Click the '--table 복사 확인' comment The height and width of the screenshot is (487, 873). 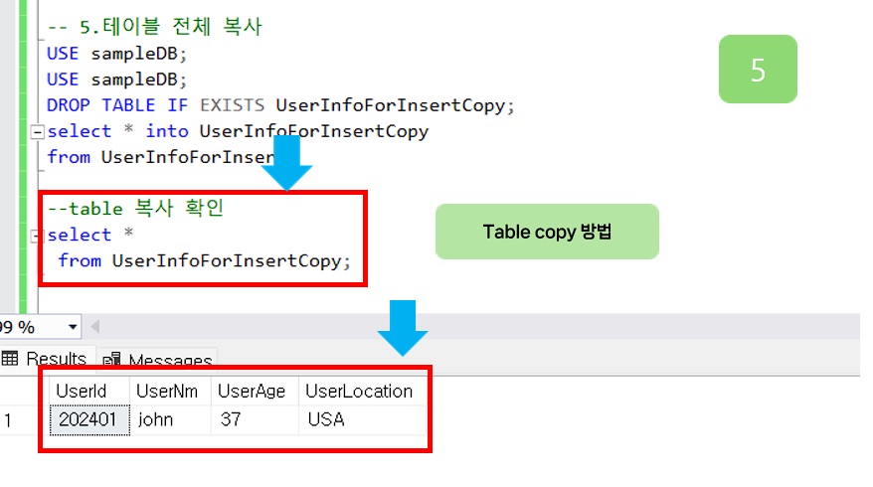(x=135, y=208)
